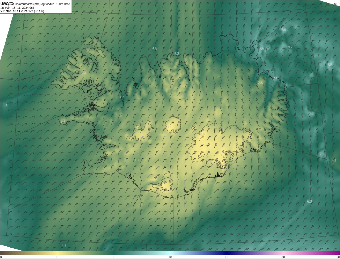Click the colour scale tick label 1
This screenshot has height=259, width=340.
(x=57, y=257)
